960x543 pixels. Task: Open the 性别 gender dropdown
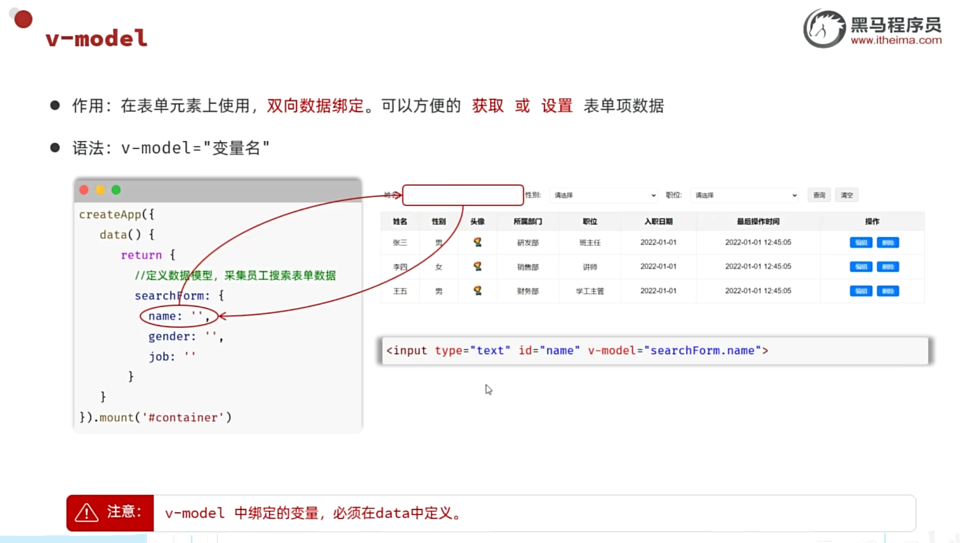pos(603,195)
